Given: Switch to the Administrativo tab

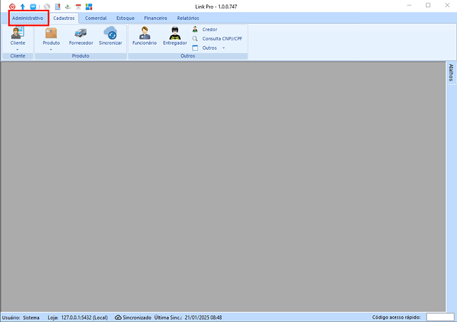Looking at the screenshot, I should click(x=28, y=18).
